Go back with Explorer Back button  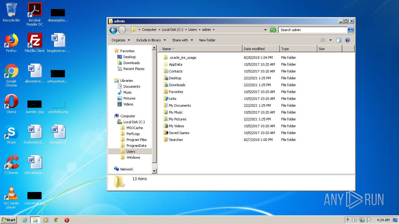point(113,30)
